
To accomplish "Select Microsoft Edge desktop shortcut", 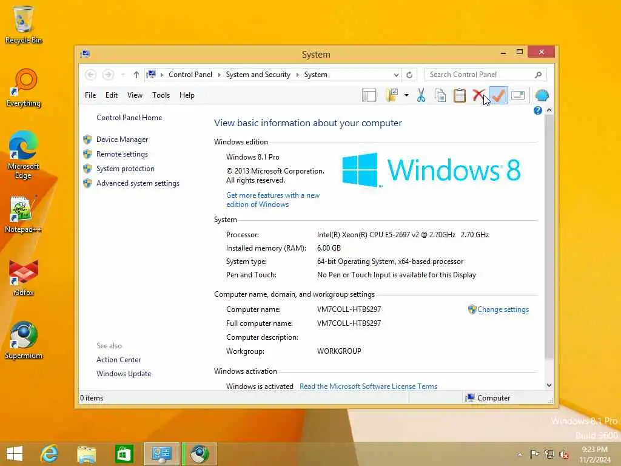I will pos(24,155).
